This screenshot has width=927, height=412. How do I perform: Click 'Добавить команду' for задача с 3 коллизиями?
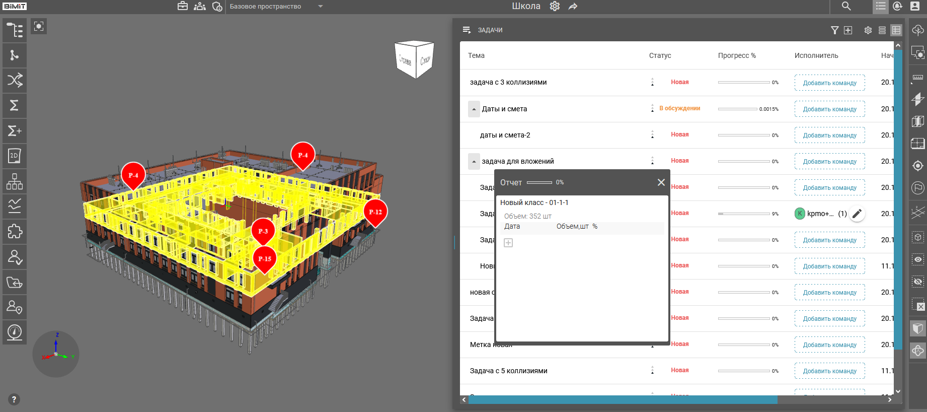tap(829, 83)
